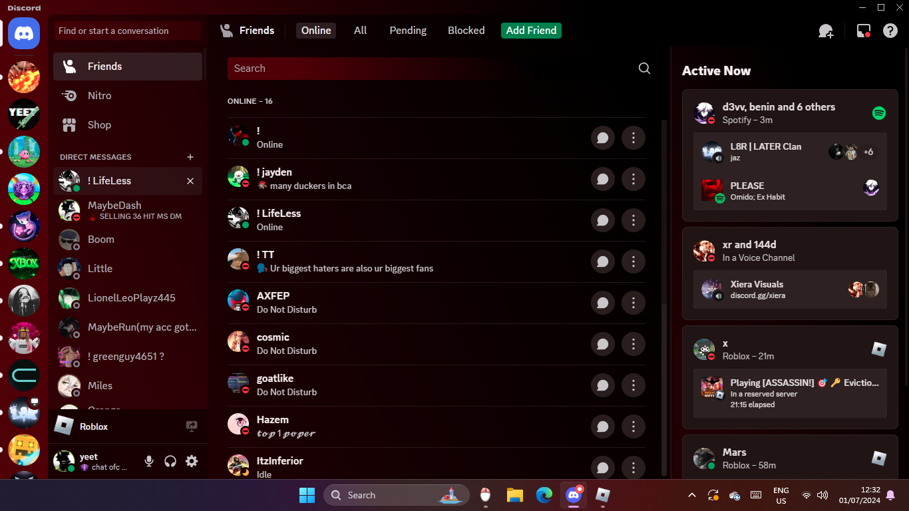This screenshot has width=909, height=511.
Task: Open New Group DM icon in header
Action: 826,31
